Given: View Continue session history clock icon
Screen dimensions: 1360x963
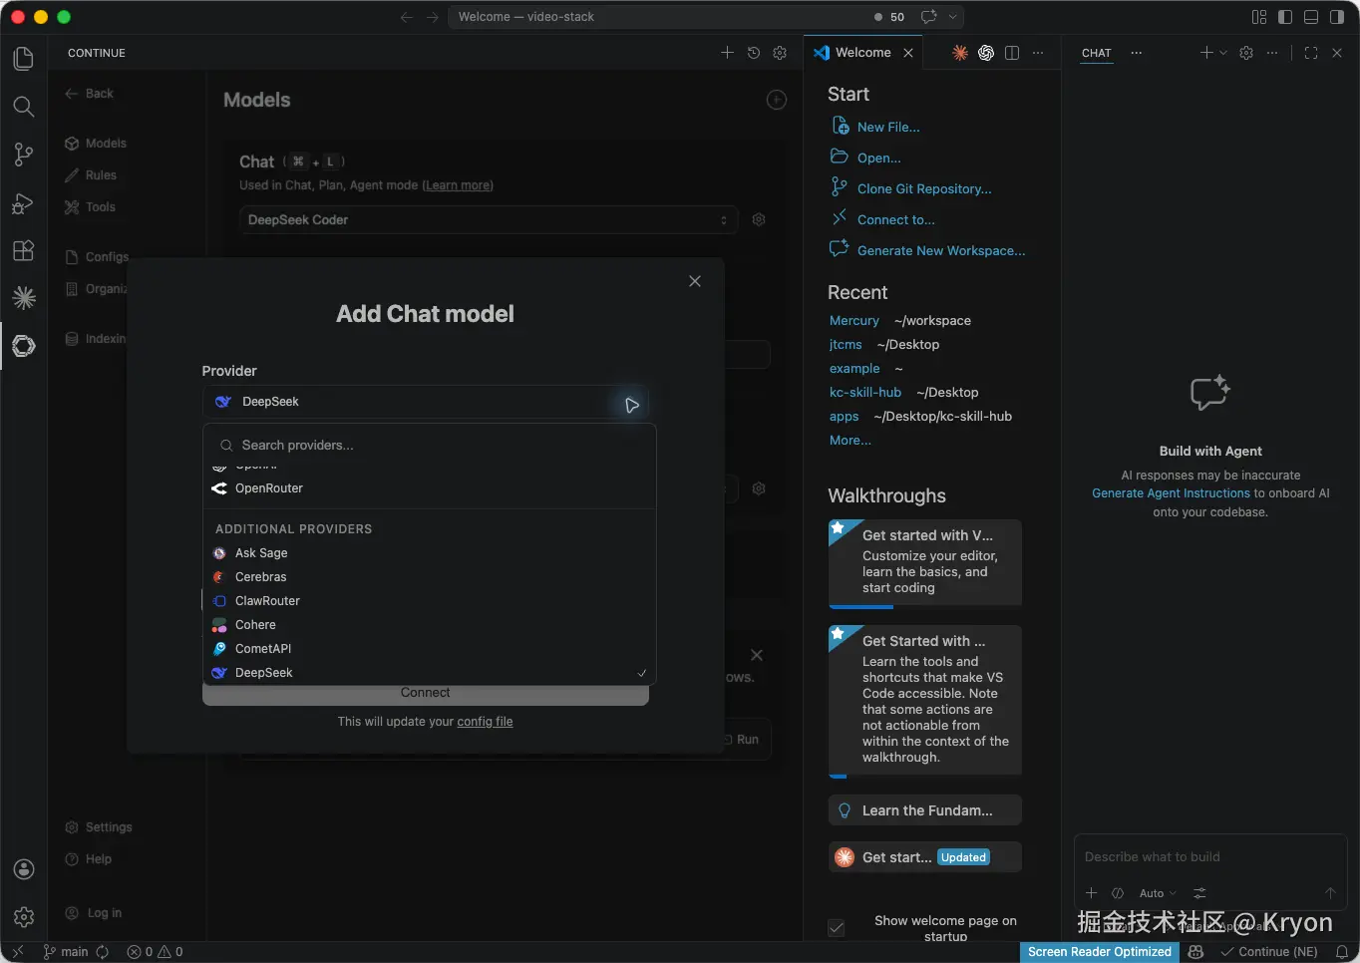Looking at the screenshot, I should pyautogui.click(x=754, y=53).
